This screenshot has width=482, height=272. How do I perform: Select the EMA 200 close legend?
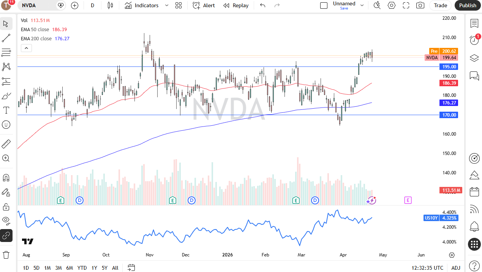(36, 38)
